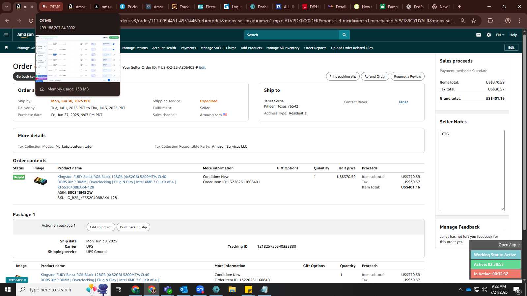Screen dimensions: 527x296
Task: Open the Windows Start menu
Action: (x=8, y=289)
